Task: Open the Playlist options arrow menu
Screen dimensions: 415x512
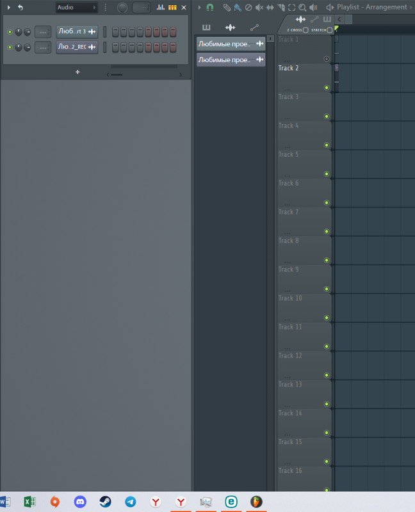Action: pyautogui.click(x=199, y=7)
